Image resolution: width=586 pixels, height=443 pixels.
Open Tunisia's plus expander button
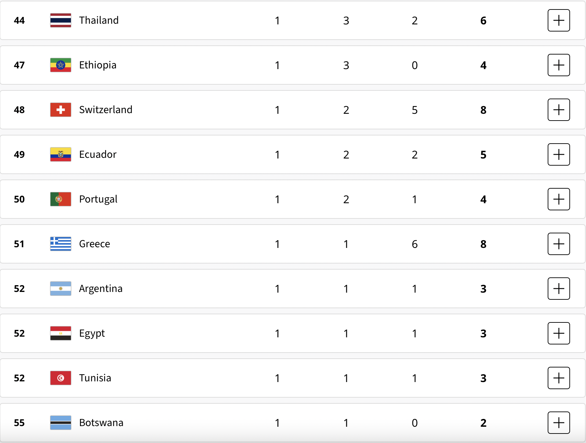(559, 378)
